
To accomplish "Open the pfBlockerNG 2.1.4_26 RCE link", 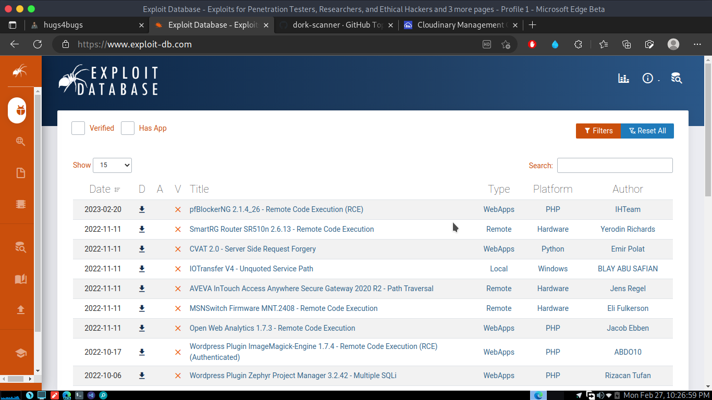I will pyautogui.click(x=276, y=209).
